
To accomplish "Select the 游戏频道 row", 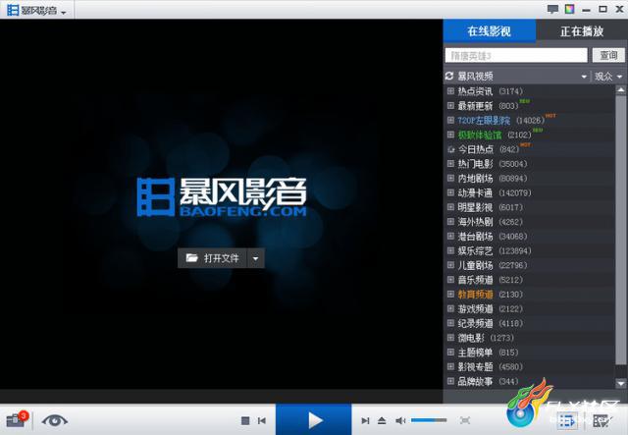I will (530, 308).
